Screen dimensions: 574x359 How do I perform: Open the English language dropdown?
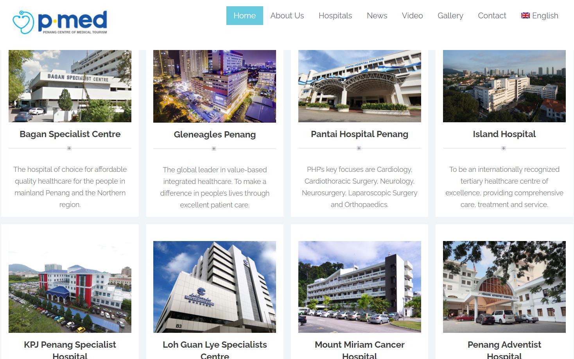click(540, 16)
